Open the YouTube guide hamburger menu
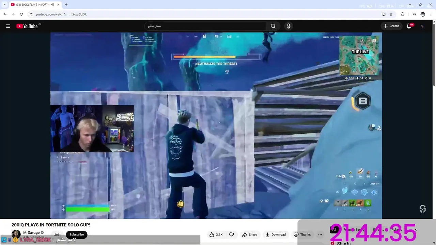 (8, 26)
